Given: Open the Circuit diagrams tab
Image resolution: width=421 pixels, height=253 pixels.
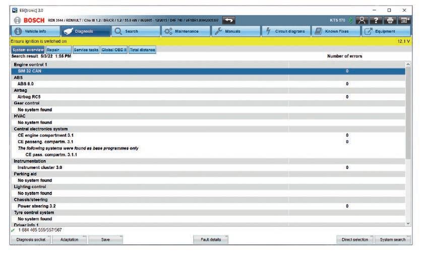Looking at the screenshot, I should [x=286, y=31].
